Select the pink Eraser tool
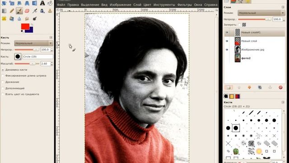The image size is (289, 163). coord(27,11)
